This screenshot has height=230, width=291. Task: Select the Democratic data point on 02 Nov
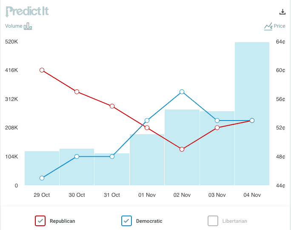click(x=182, y=92)
